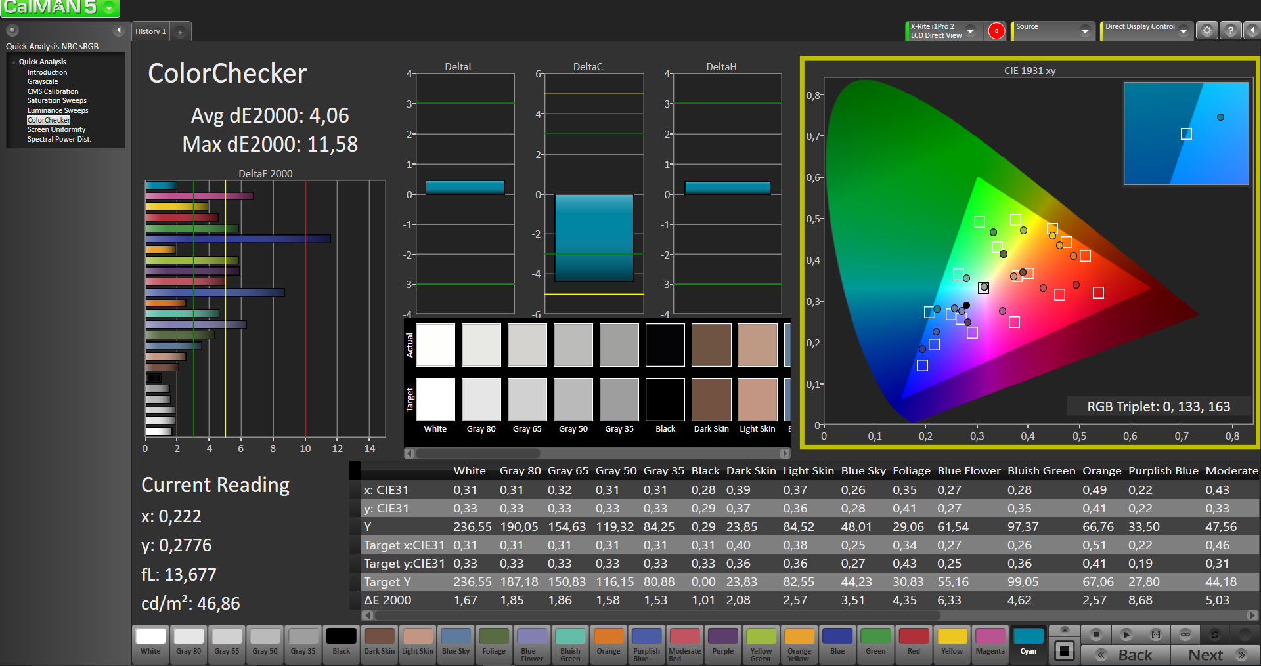
Task: Open the X-Rite i1Pro 2 meter dropdown
Action: pos(970,31)
